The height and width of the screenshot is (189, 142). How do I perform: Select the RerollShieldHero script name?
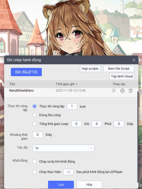click(21, 91)
